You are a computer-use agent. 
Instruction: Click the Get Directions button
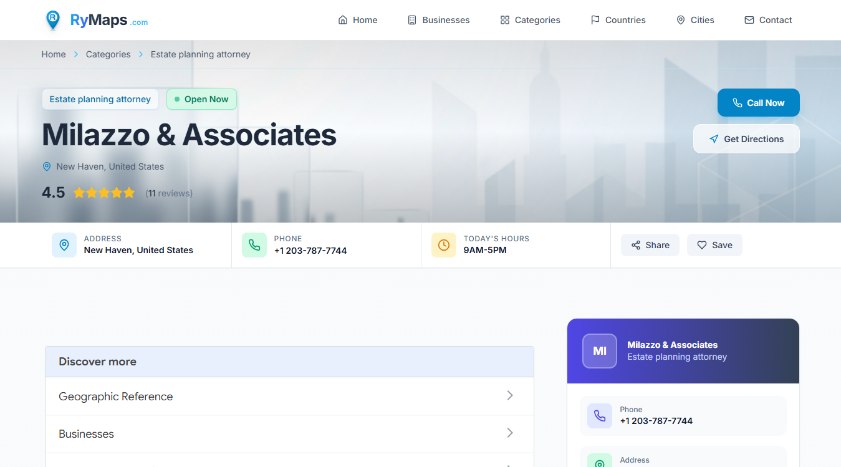coord(746,139)
